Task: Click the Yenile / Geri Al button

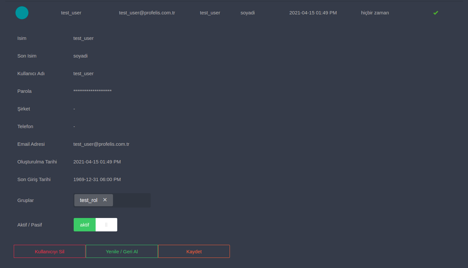Action: 122,251
